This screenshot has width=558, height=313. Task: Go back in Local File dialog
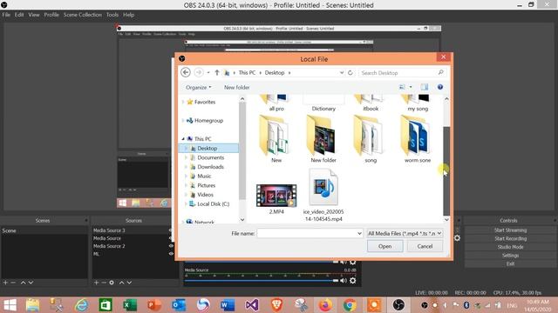[x=186, y=72]
